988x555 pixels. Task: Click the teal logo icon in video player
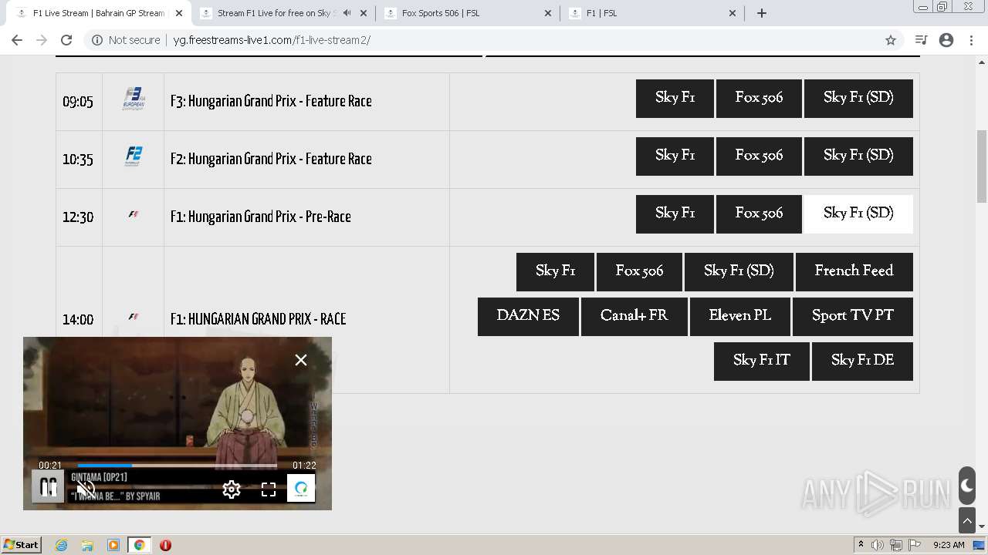click(301, 488)
